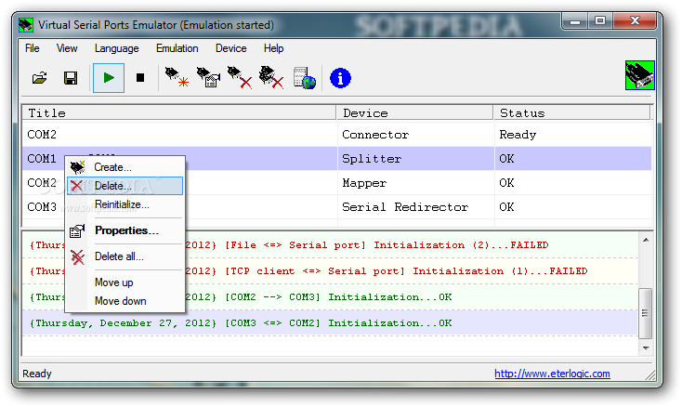Select File <=> Serial port FAILED log line
This screenshot has height=407, width=682.
pos(331,245)
